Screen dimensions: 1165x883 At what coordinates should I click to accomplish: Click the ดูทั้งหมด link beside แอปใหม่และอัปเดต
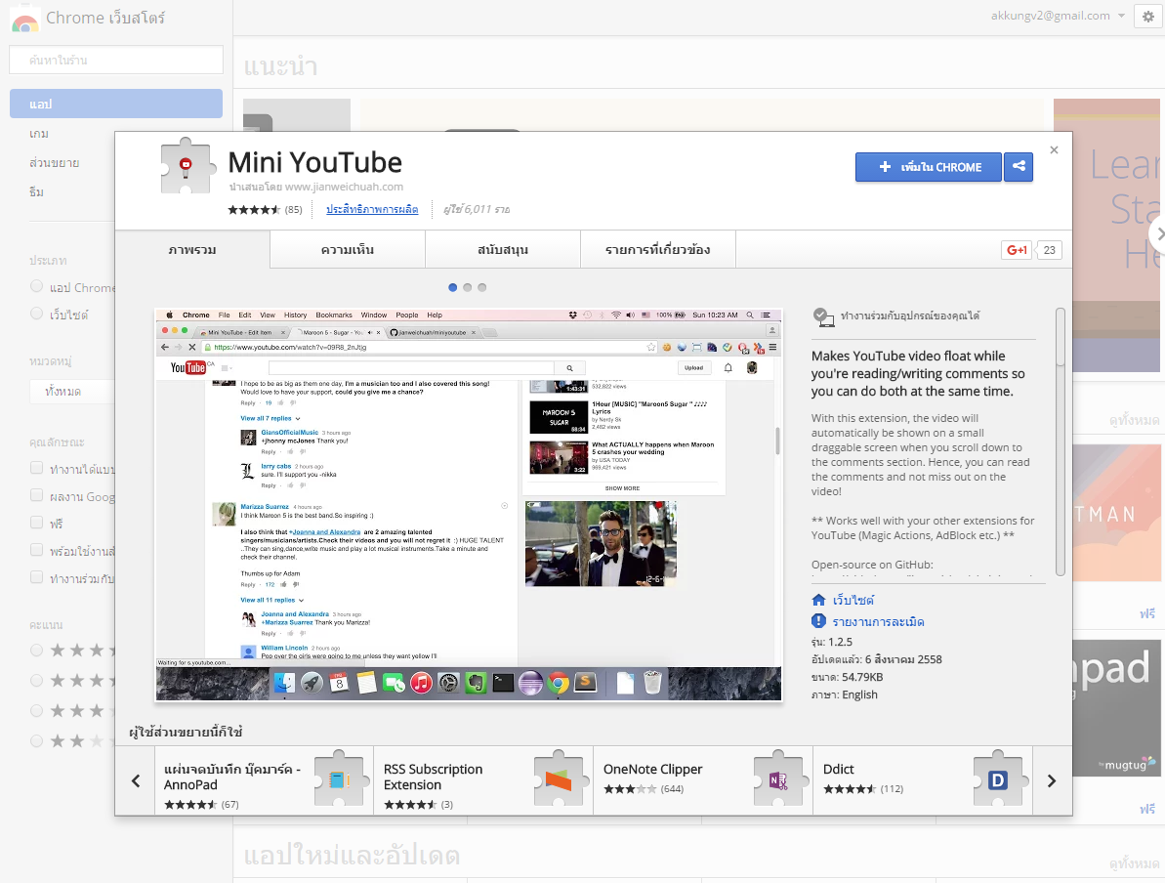(1134, 863)
